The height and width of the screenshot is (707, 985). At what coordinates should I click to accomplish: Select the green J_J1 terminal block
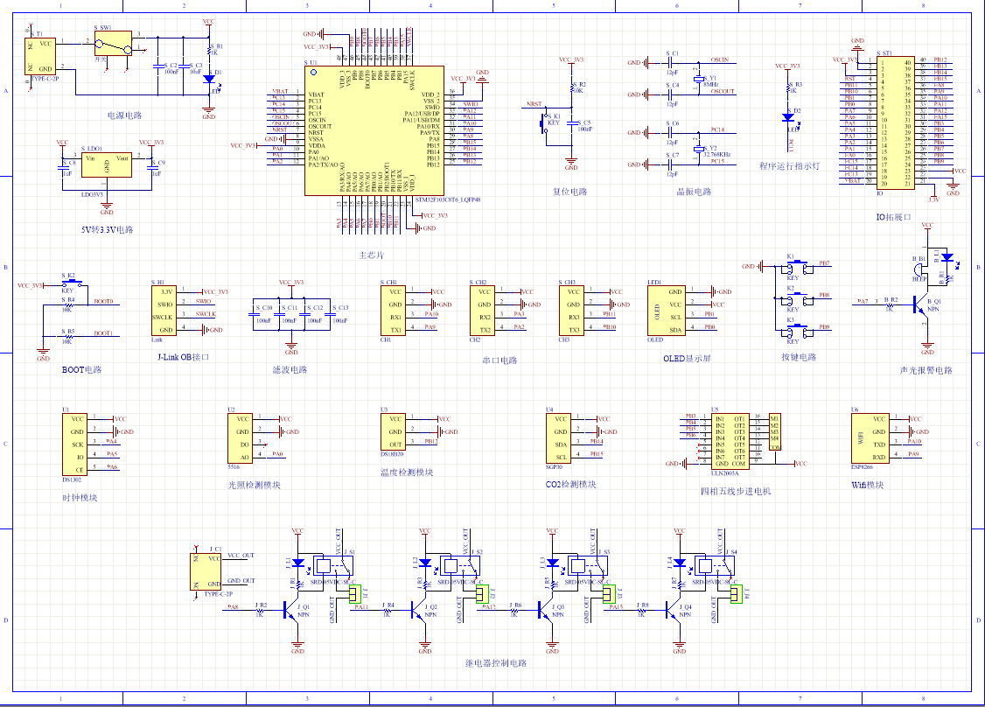(355, 594)
